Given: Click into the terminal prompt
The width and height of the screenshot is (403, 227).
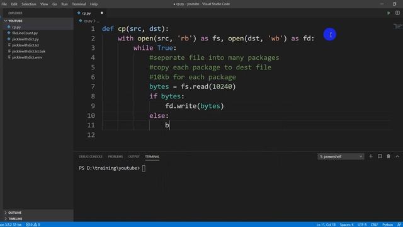Looking at the screenshot, I should pos(144,168).
